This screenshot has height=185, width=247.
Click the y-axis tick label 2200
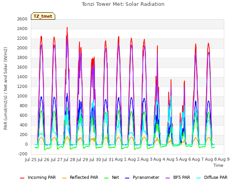pos(22,39)
